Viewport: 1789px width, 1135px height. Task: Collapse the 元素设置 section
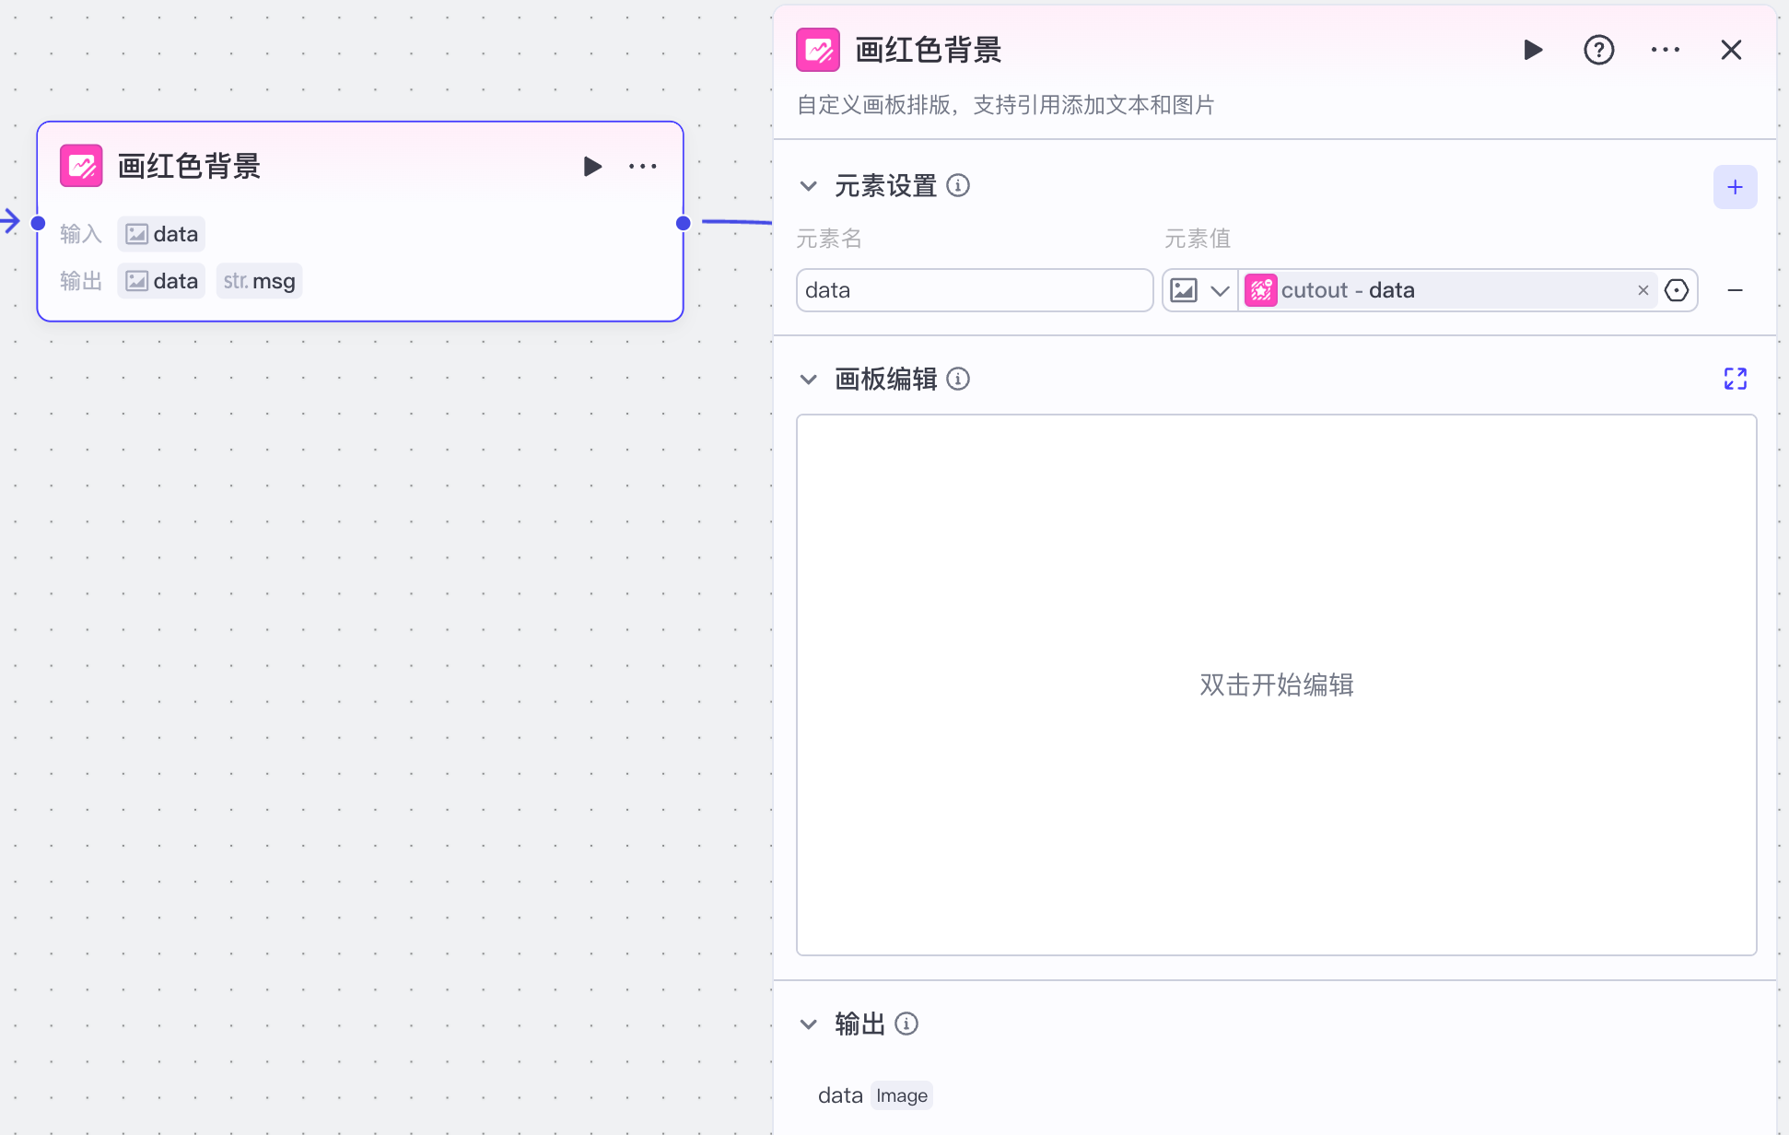(808, 186)
